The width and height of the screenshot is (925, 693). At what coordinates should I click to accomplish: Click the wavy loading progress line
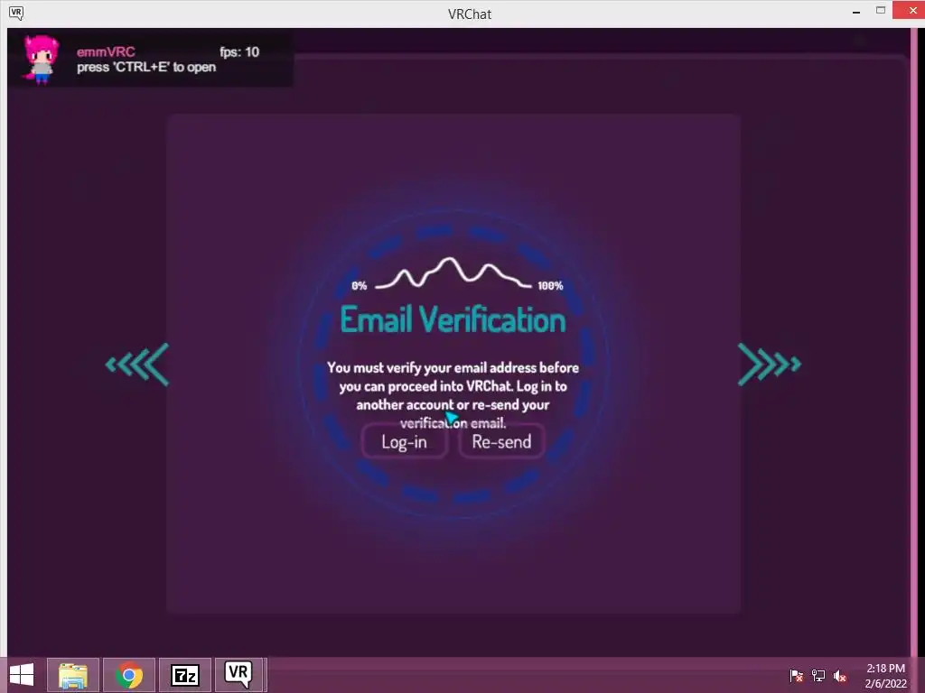point(453,273)
